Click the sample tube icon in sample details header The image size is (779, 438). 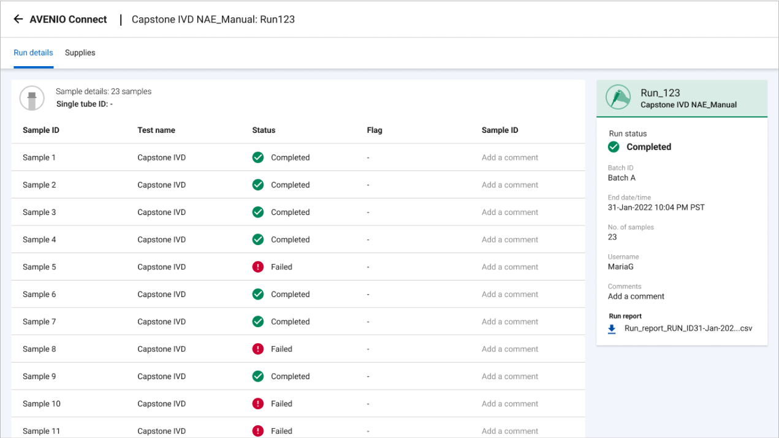[31, 98]
